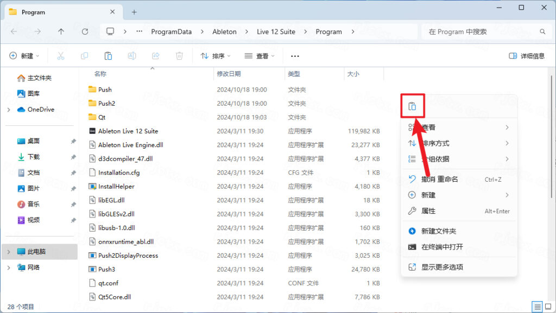Click the toolbar delete trash icon

tap(179, 56)
